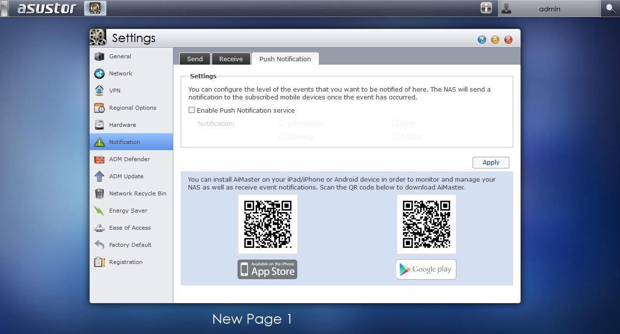
Task: Click the Factory Default undo-arrow icon
Action: pos(99,245)
